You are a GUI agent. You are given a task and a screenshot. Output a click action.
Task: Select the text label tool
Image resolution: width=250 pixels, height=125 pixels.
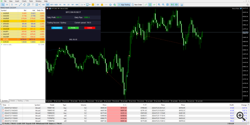point(33,5)
